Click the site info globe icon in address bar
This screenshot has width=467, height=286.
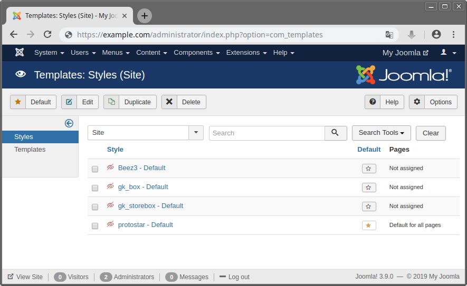pos(69,35)
